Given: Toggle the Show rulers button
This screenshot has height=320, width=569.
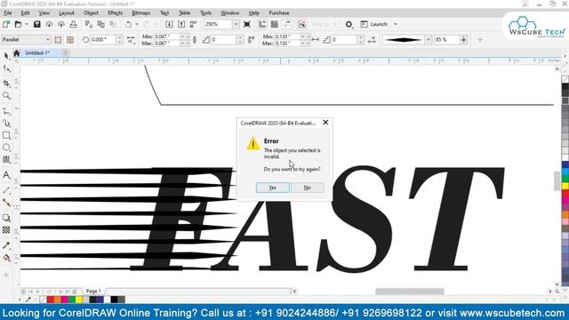Looking at the screenshot, I should point(262,24).
